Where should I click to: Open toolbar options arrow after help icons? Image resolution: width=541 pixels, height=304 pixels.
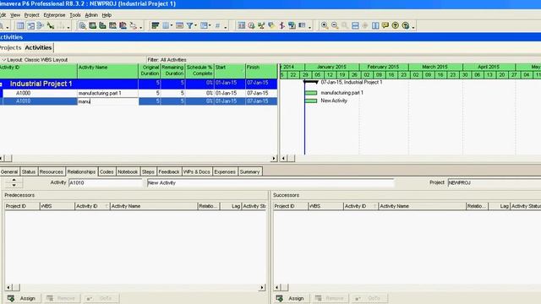[x=413, y=27]
